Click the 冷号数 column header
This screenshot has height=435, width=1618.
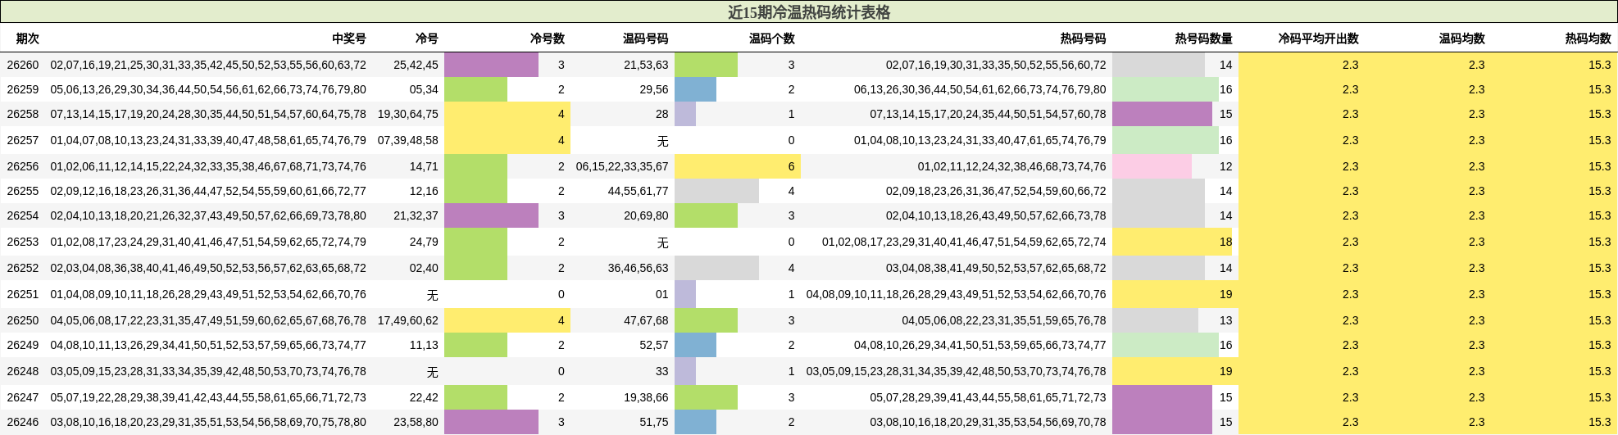pos(548,39)
